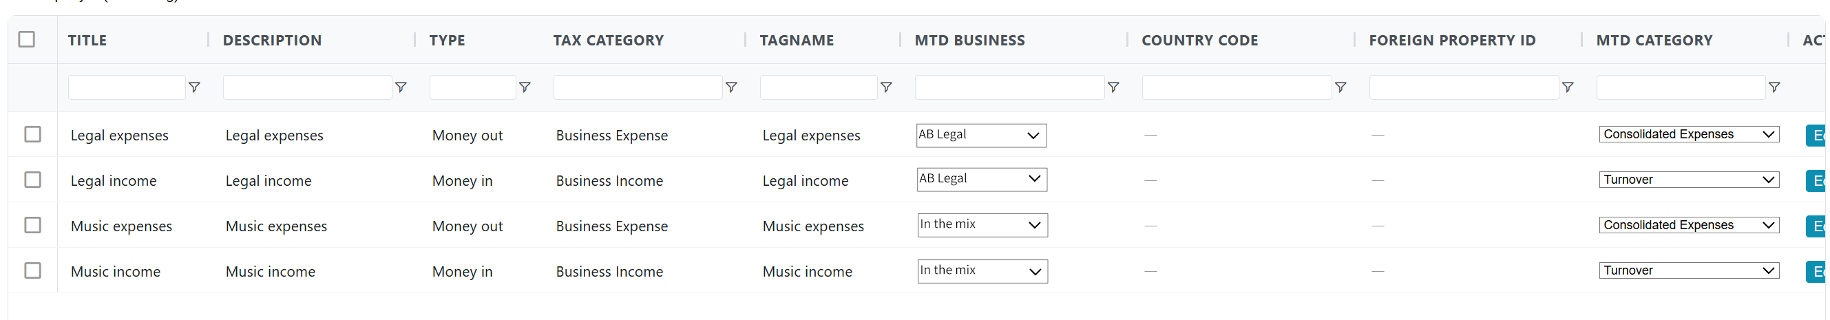
Task: Open Turnover dropdown for Legal income row
Action: [1689, 180]
